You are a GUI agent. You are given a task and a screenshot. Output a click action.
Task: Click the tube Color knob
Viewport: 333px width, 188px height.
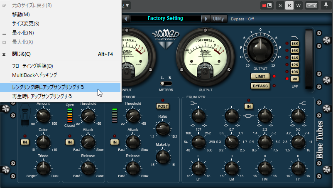pos(43,142)
